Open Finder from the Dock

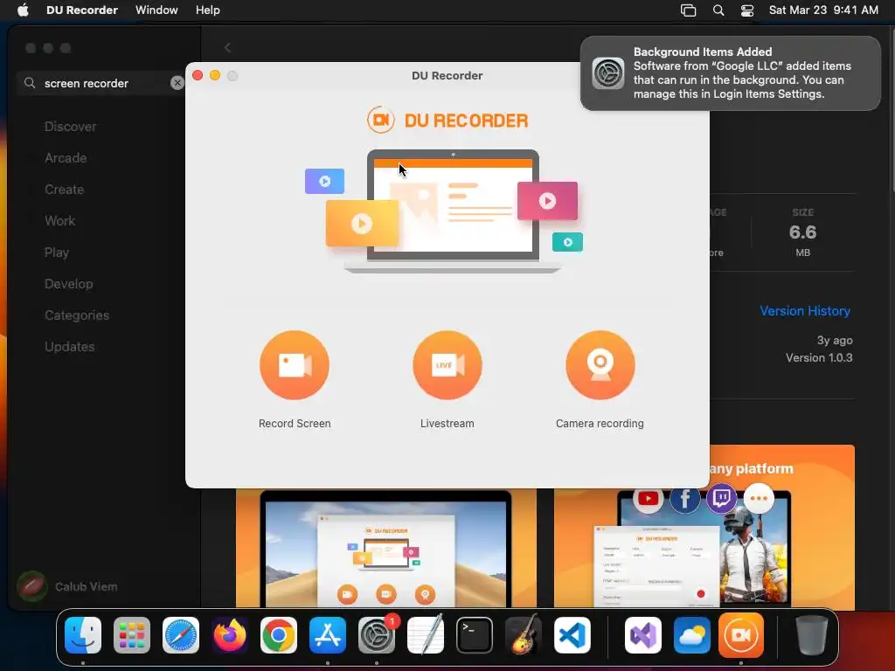[x=83, y=635]
